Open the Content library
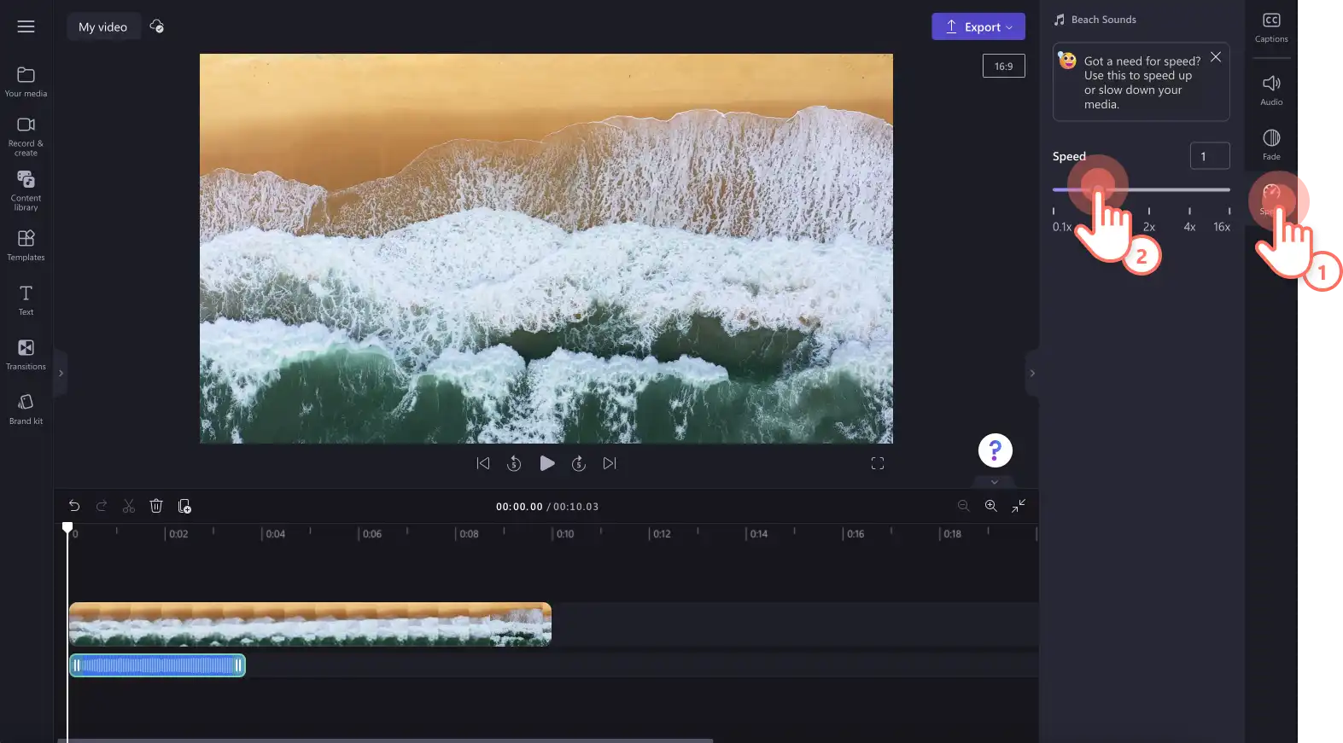Image resolution: width=1343 pixels, height=743 pixels. point(26,190)
